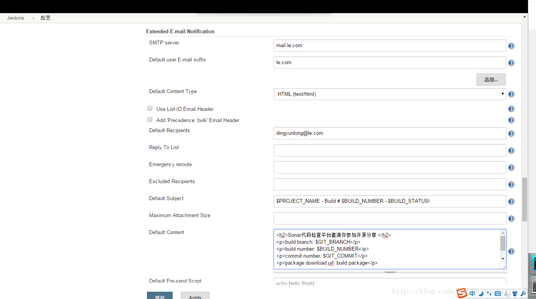Image resolution: width=536 pixels, height=299 pixels.
Task: Focus the Default Subject input field
Action: pyautogui.click(x=390, y=201)
